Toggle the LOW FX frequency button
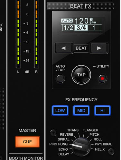121x160 pixels. pyautogui.click(x=60, y=111)
